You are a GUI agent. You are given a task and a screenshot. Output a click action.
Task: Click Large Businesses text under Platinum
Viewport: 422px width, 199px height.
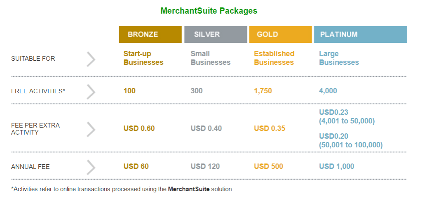click(x=339, y=58)
